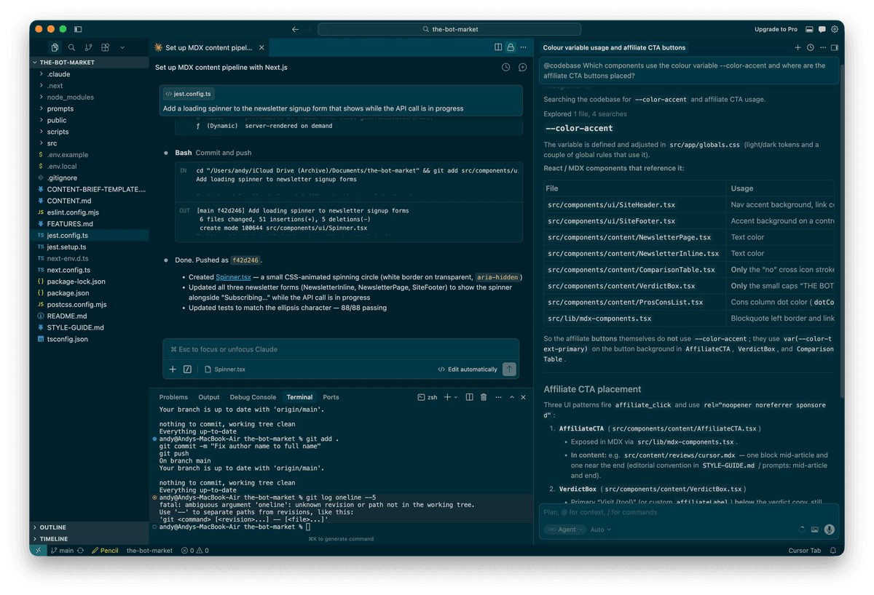Switch to the Debug Console tab
Viewport: 874px width, 595px height.
click(x=253, y=397)
